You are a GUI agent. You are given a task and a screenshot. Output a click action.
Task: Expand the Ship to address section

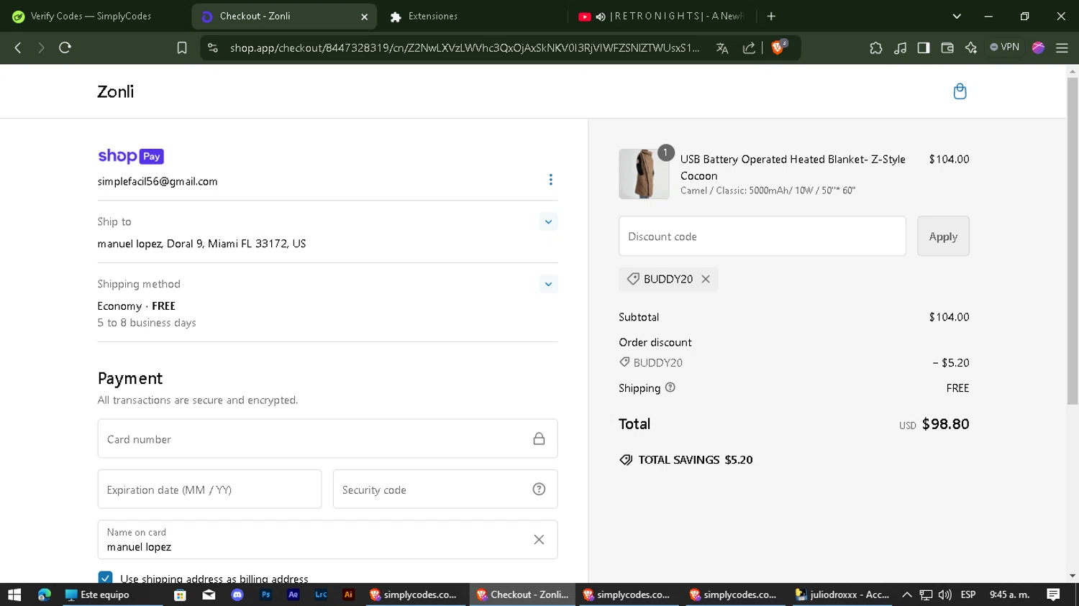(548, 221)
